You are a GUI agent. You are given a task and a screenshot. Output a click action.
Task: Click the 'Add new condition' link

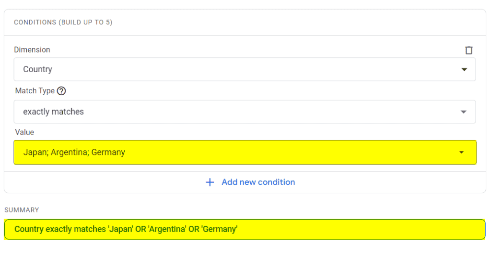258,182
